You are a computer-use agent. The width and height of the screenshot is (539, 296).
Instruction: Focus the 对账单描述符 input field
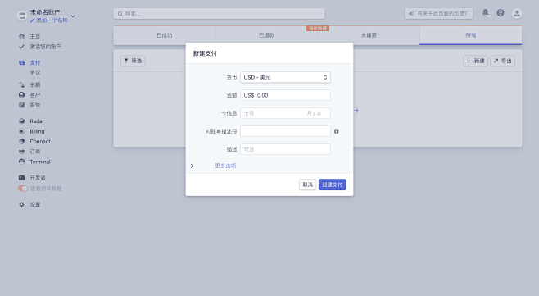pos(285,131)
